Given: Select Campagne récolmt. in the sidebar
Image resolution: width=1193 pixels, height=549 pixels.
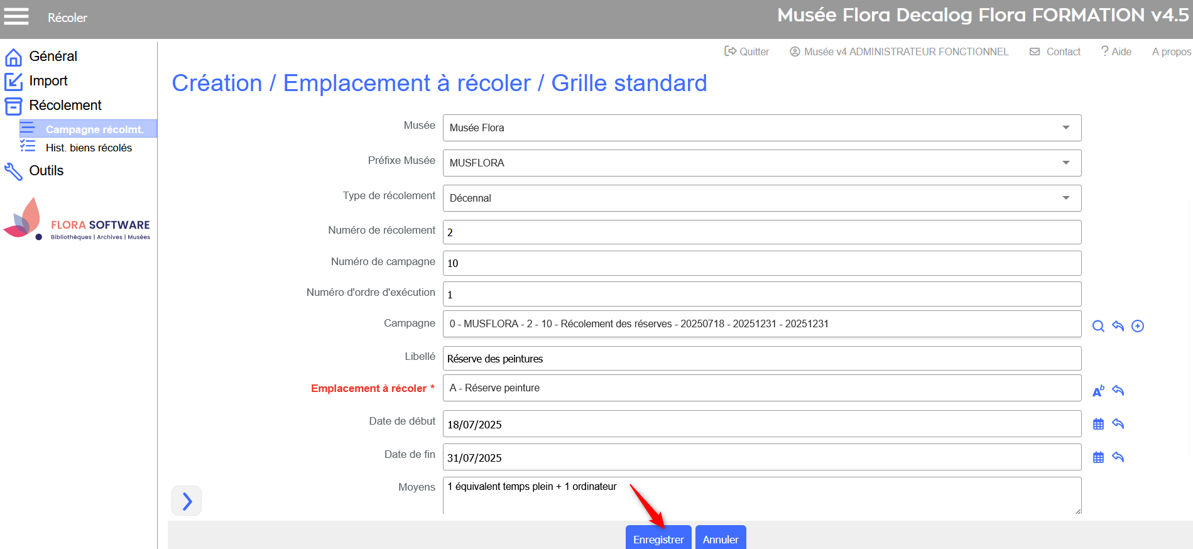Looking at the screenshot, I should (x=94, y=129).
